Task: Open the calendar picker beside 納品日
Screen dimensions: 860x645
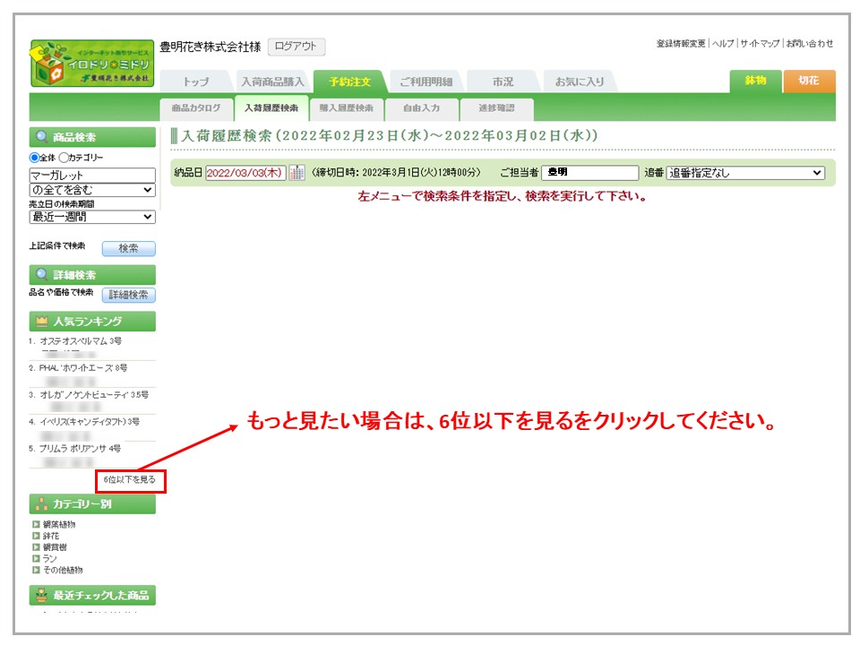Action: click(x=297, y=173)
